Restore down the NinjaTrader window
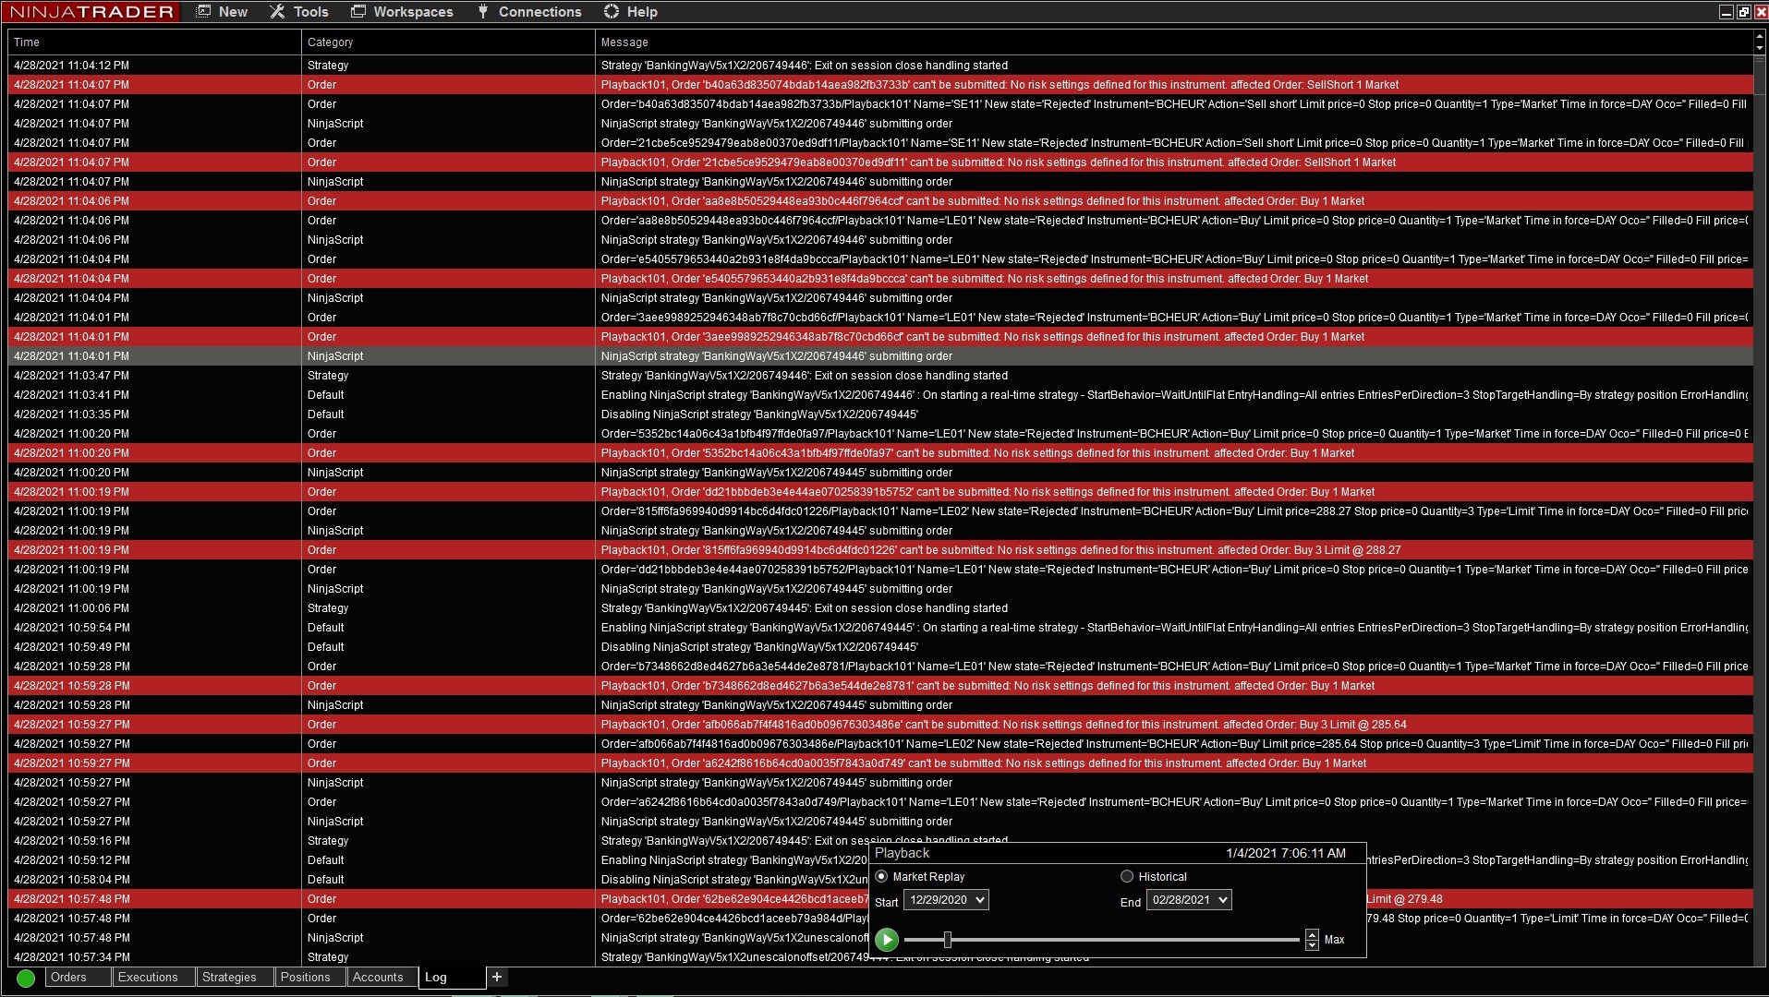Image resolution: width=1769 pixels, height=997 pixels. (1743, 12)
